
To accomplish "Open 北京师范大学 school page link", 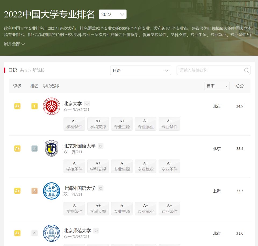I will click(77, 231).
